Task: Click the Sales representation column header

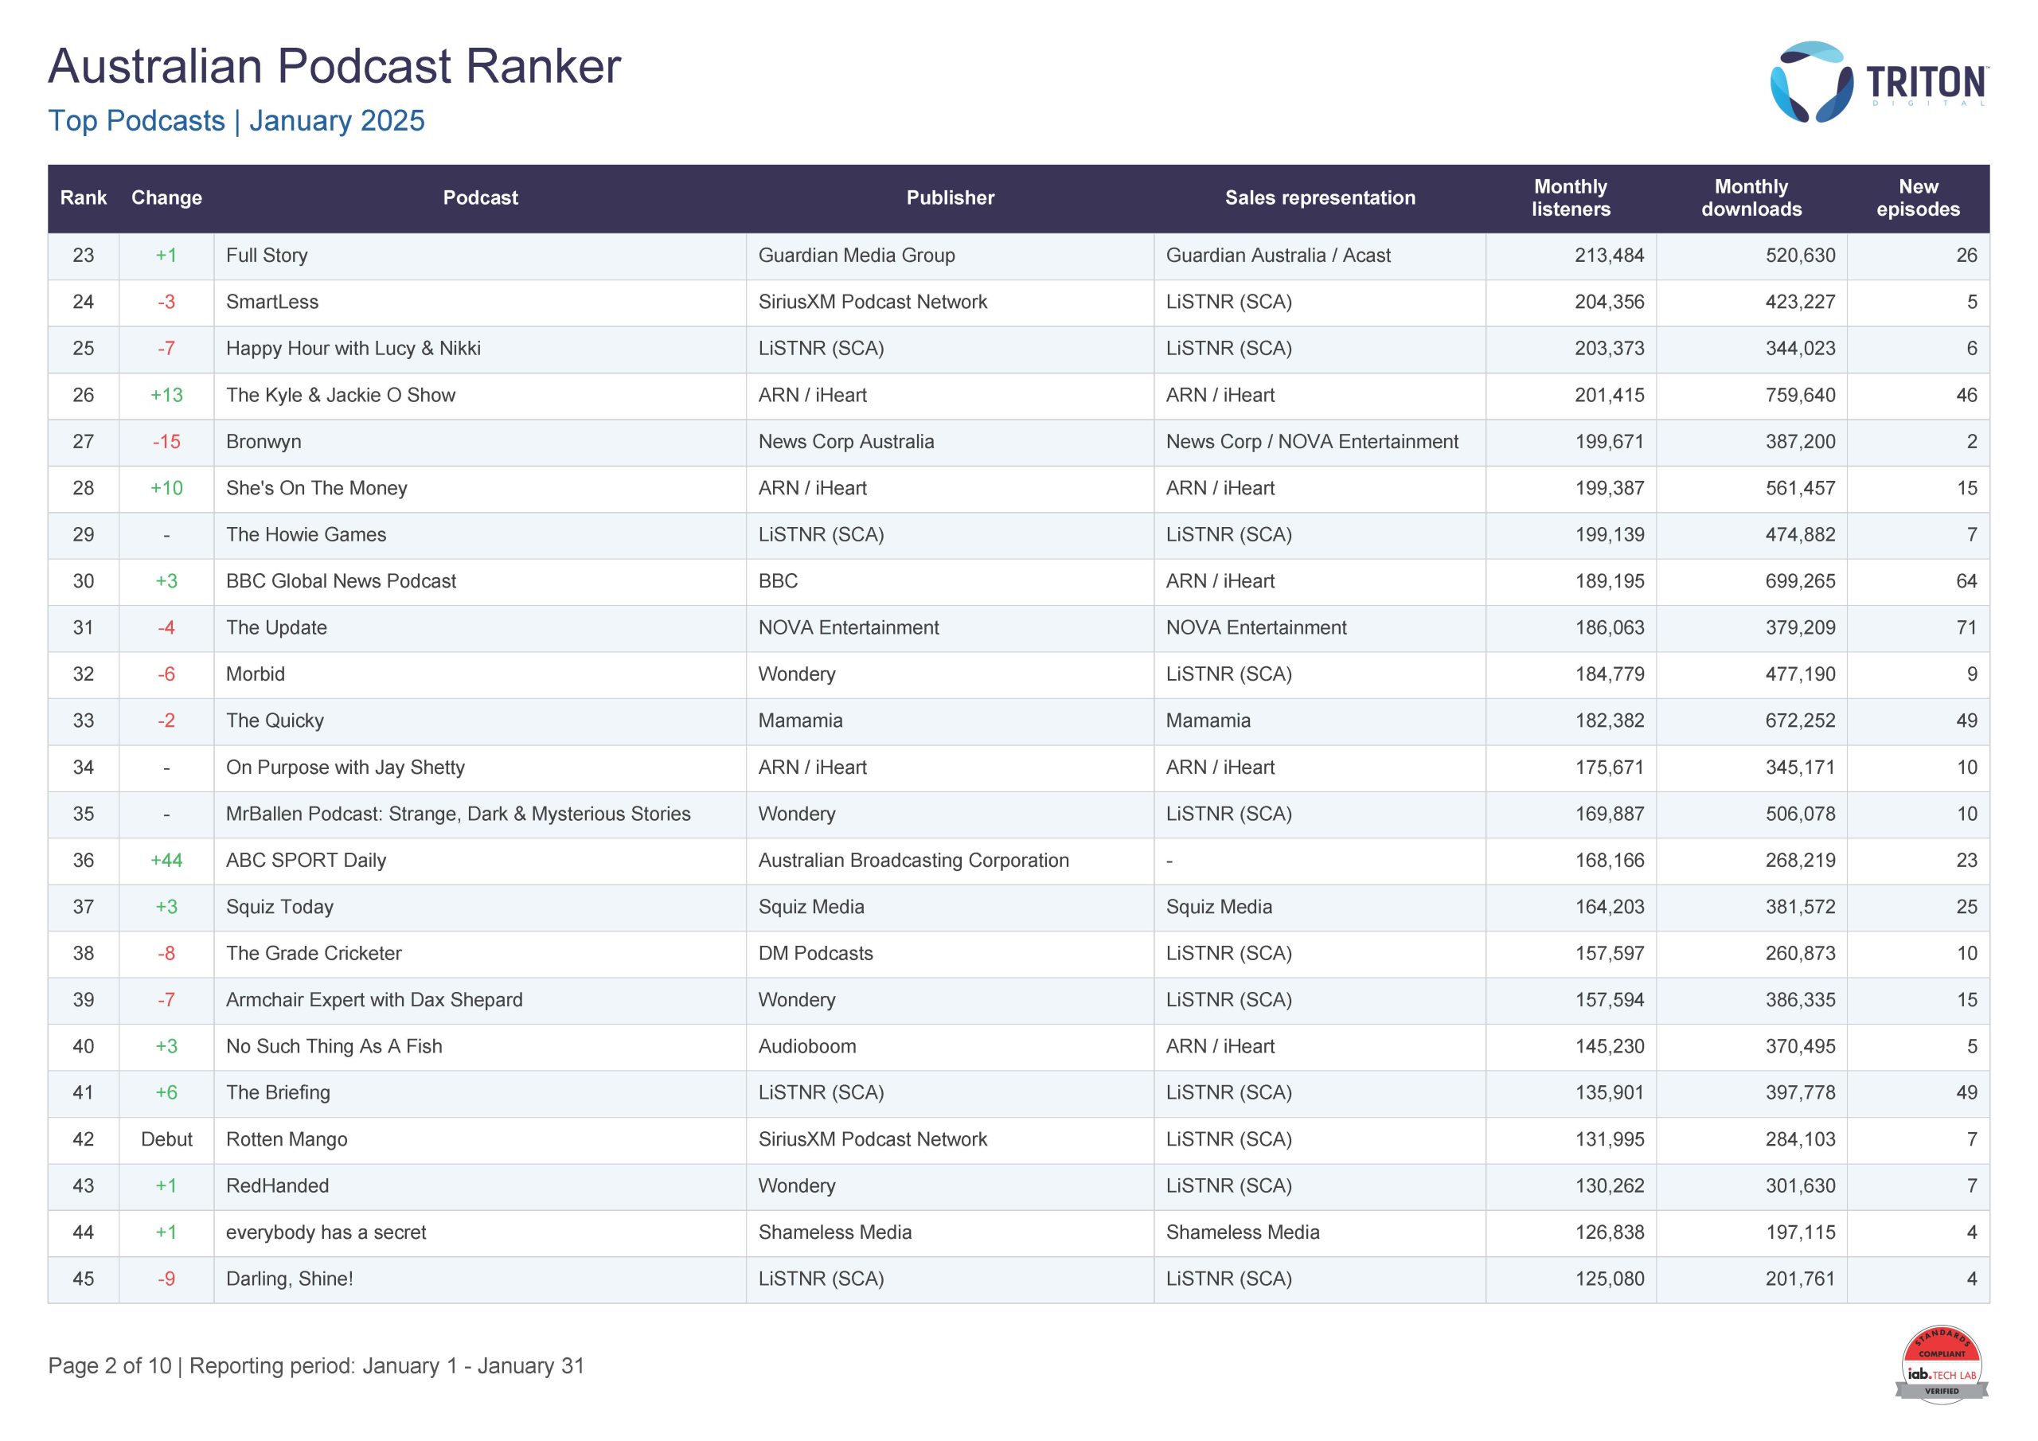Action: (1320, 198)
